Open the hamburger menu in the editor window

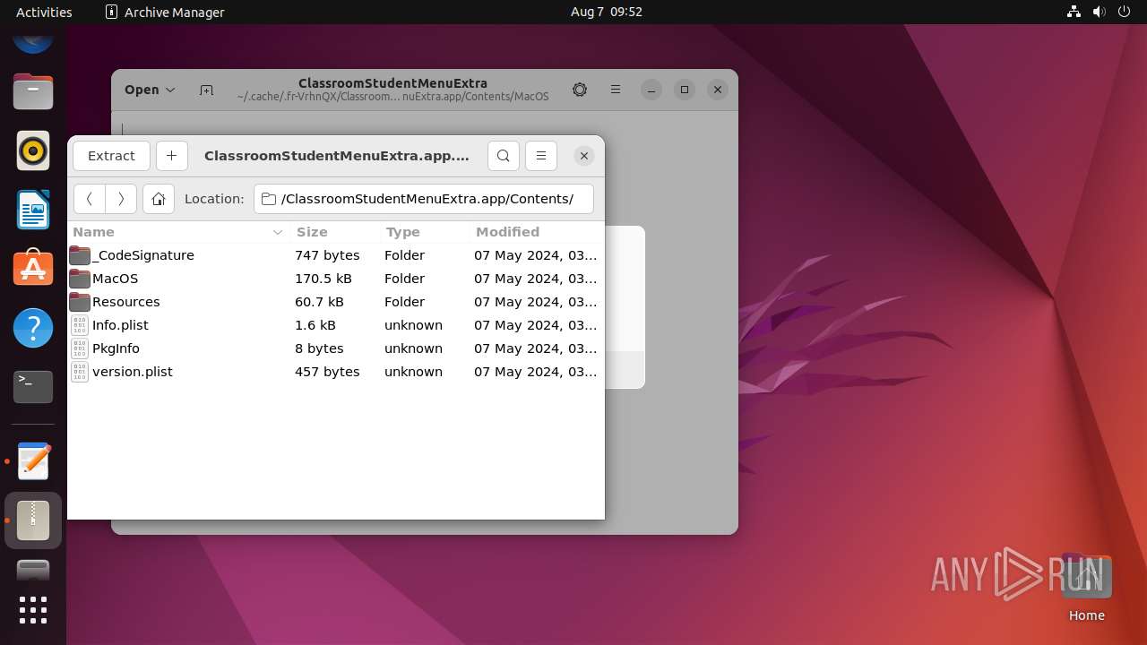tap(616, 90)
